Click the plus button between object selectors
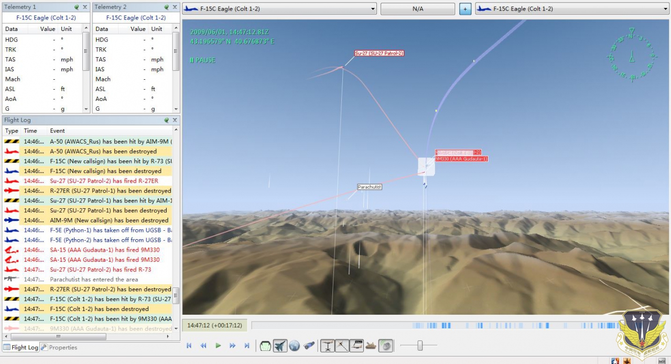The width and height of the screenshot is (671, 364). [465, 9]
